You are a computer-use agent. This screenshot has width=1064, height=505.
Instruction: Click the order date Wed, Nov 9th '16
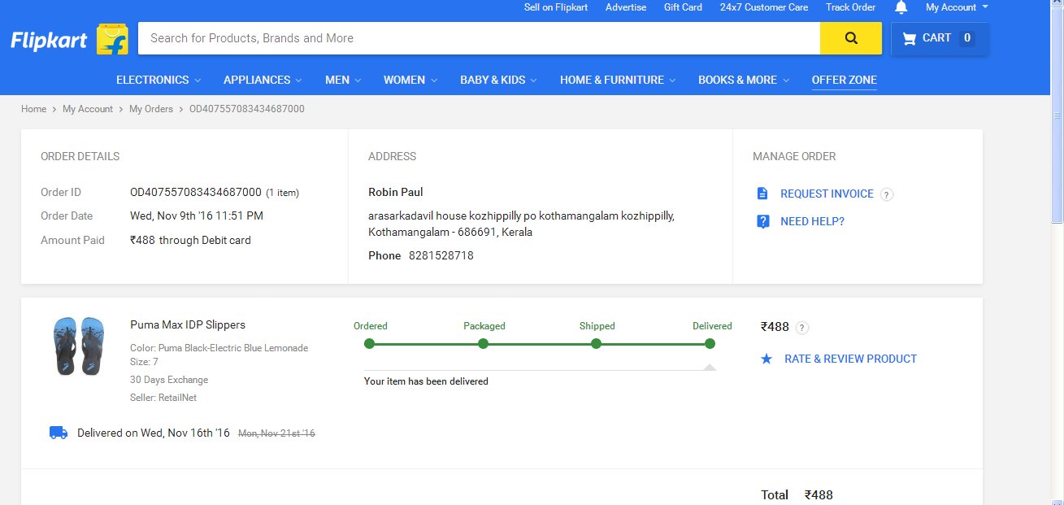tap(197, 215)
